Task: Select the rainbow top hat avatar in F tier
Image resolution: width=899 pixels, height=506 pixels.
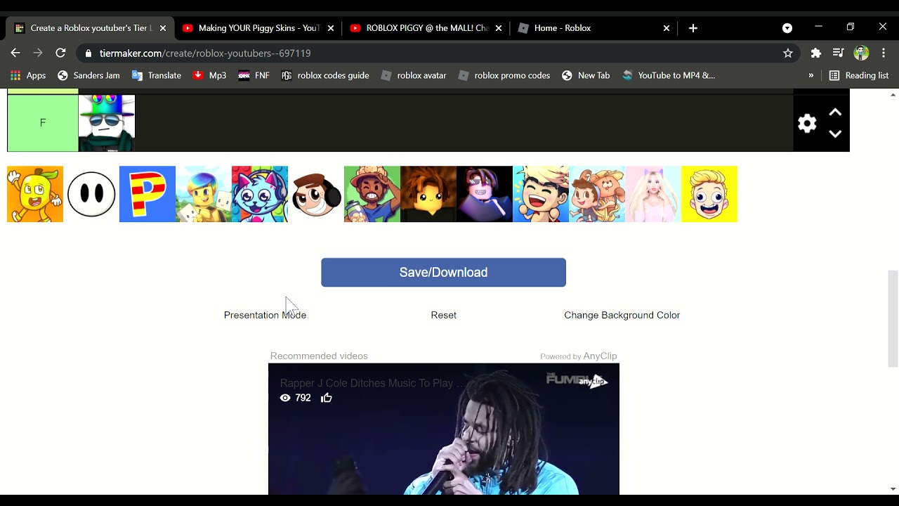Action: (x=107, y=123)
